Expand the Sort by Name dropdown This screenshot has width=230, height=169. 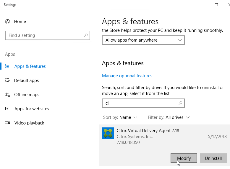pos(120,117)
